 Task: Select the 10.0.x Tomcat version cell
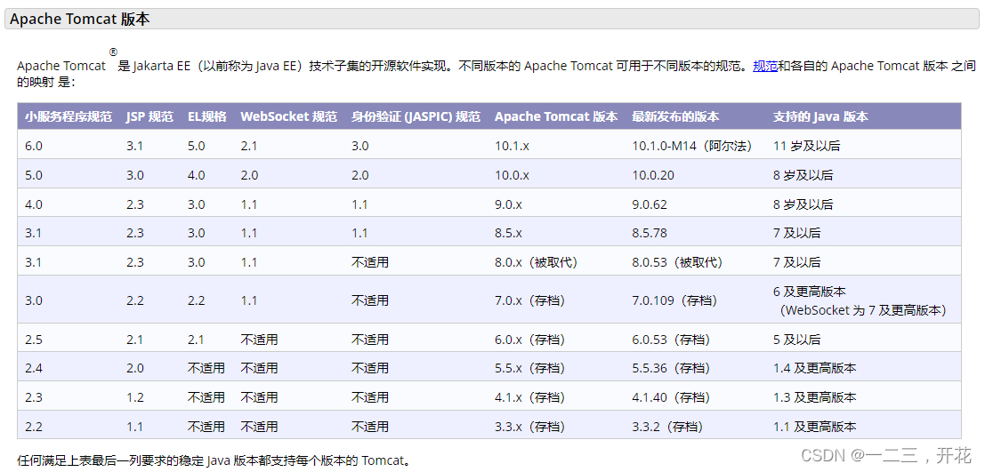pyautogui.click(x=512, y=175)
